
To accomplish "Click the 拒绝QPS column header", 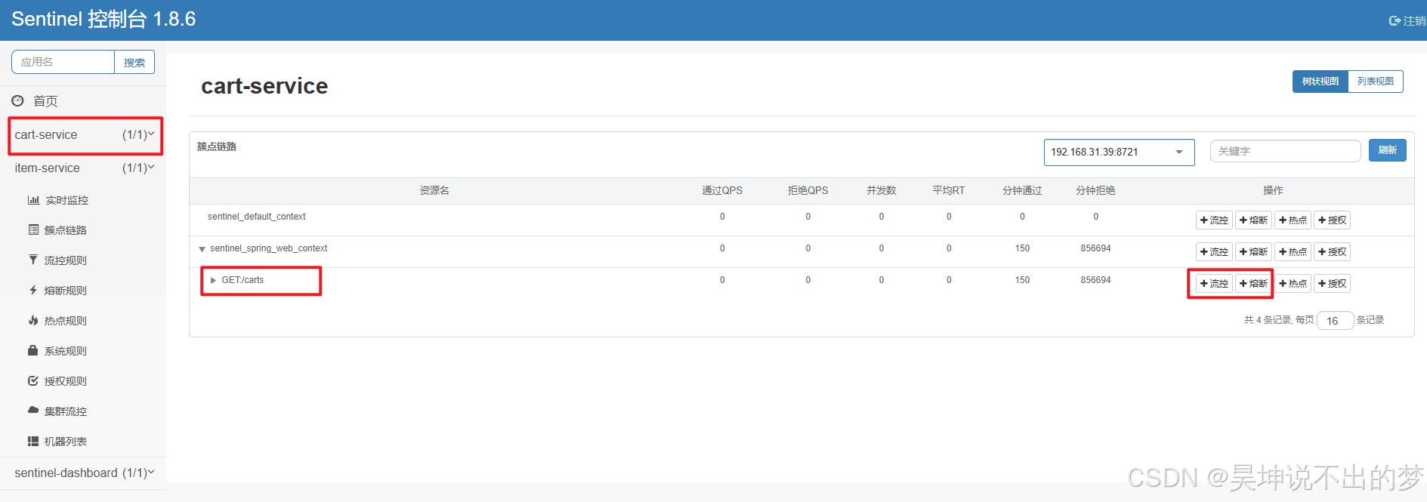I will (808, 190).
